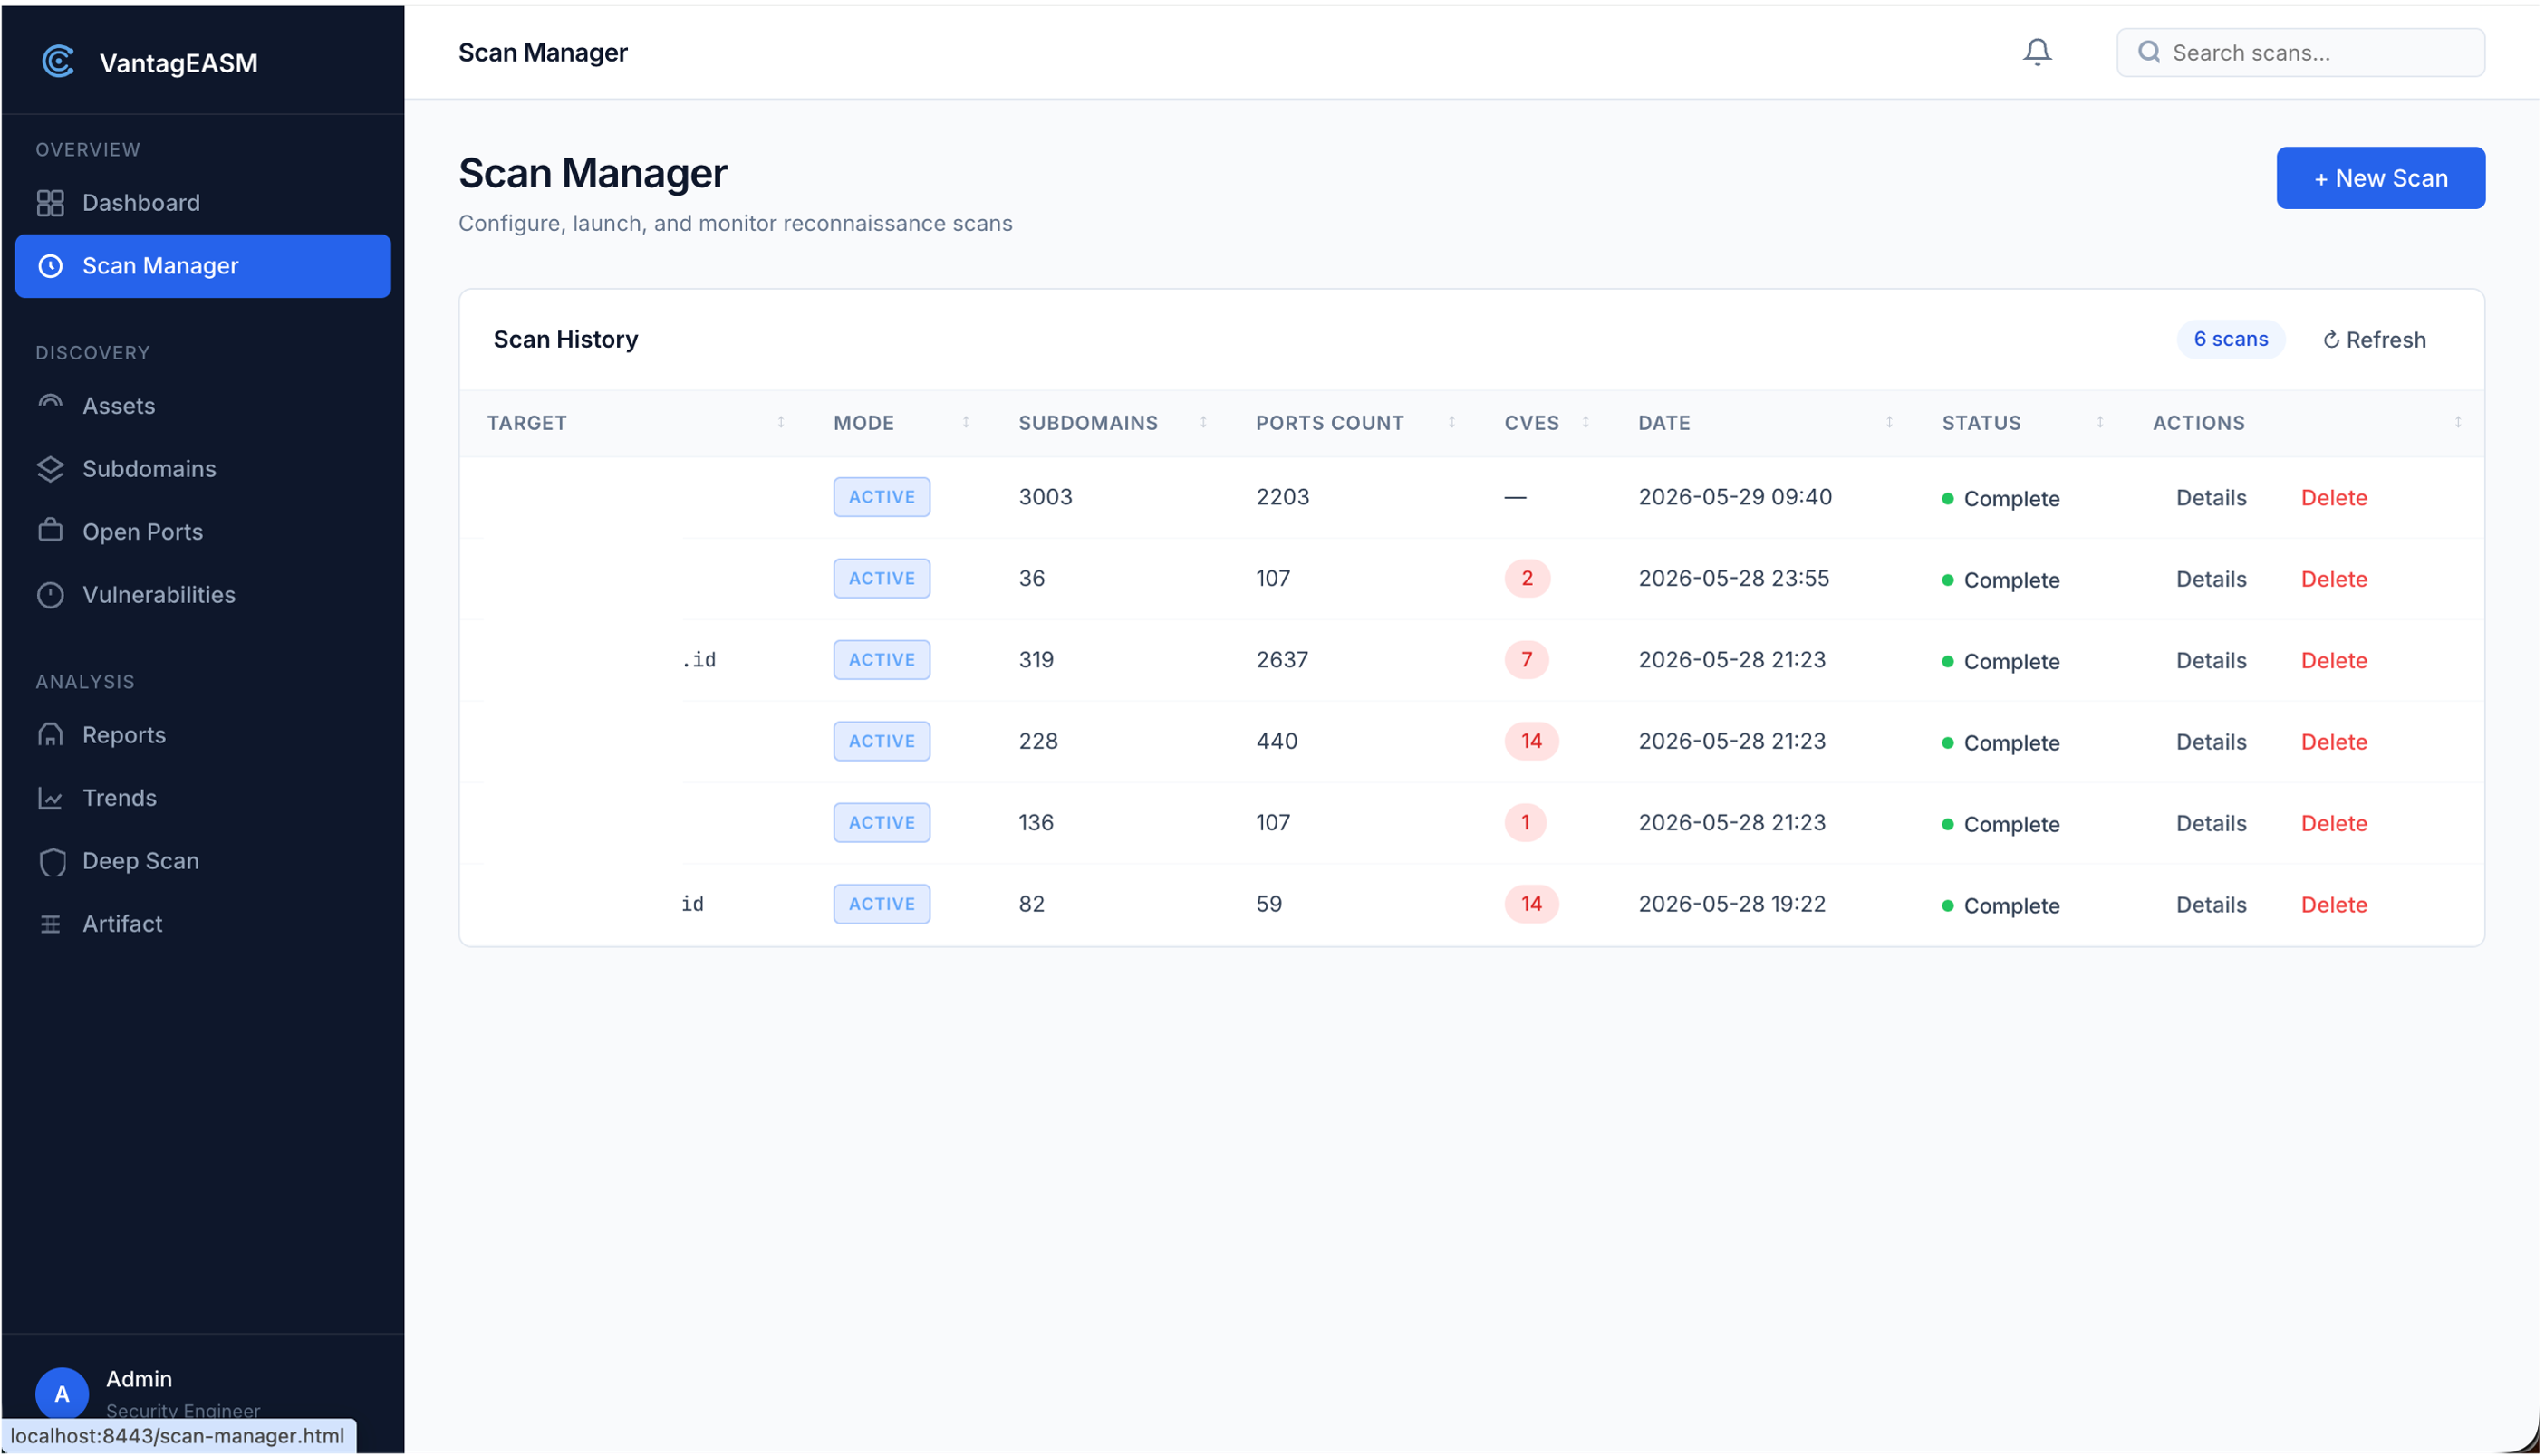The width and height of the screenshot is (2545, 1456).
Task: Sort table by Mode column arrow
Action: (967, 422)
